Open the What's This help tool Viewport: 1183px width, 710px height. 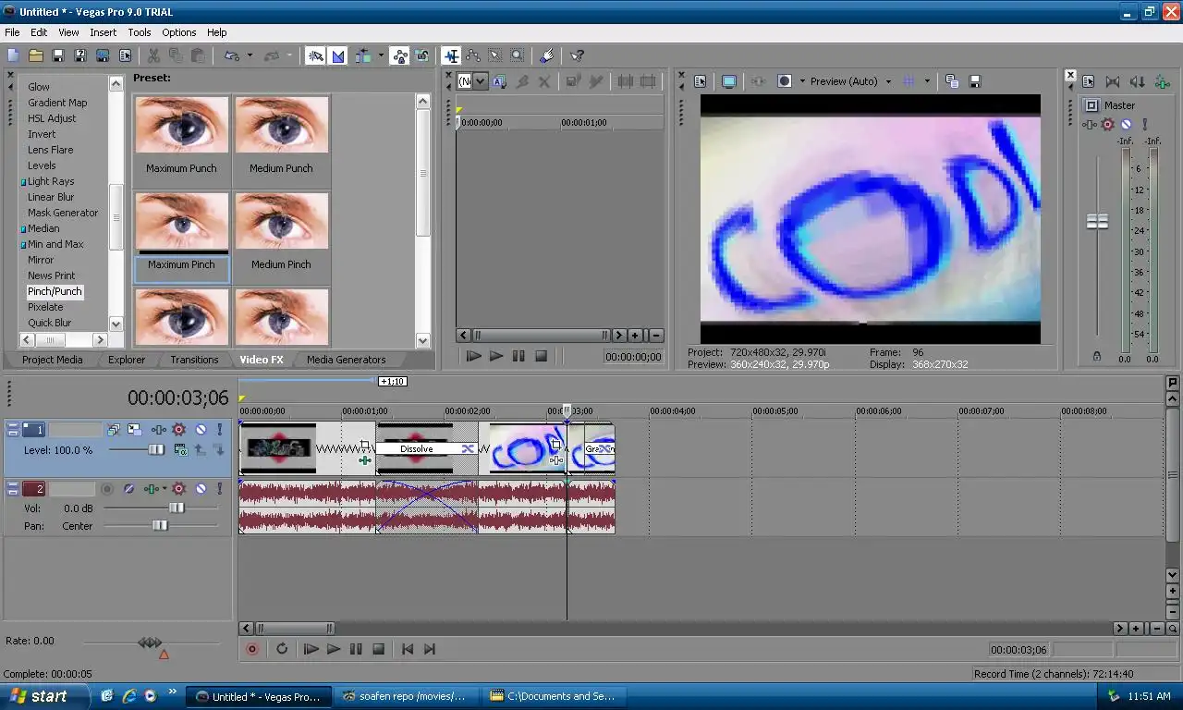click(577, 55)
